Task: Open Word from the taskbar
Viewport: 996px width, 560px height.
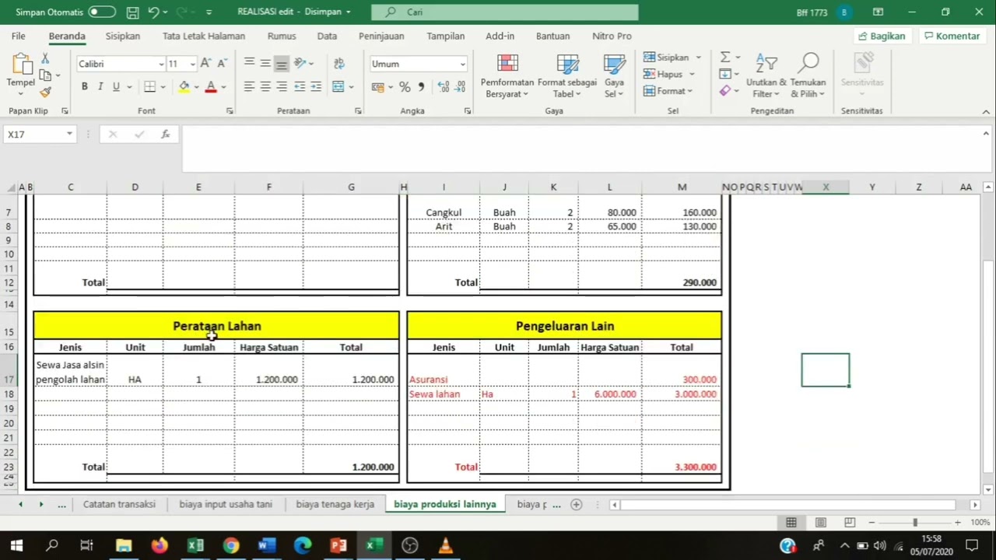Action: [x=266, y=545]
